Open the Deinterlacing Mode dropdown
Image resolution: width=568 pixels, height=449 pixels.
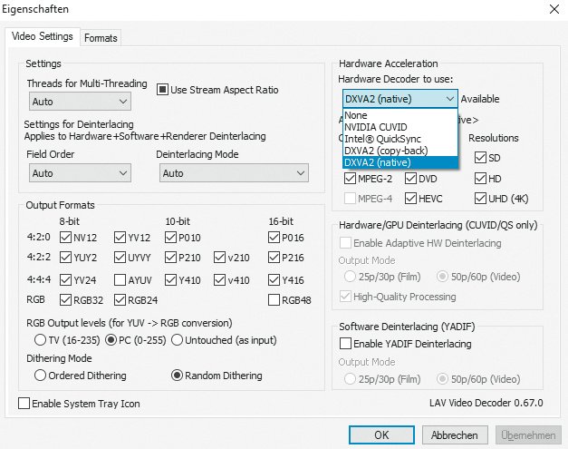click(233, 173)
